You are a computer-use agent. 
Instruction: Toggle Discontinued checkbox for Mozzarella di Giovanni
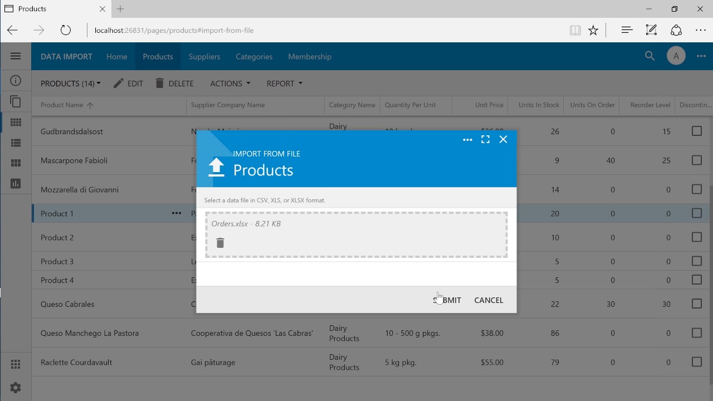[696, 189]
